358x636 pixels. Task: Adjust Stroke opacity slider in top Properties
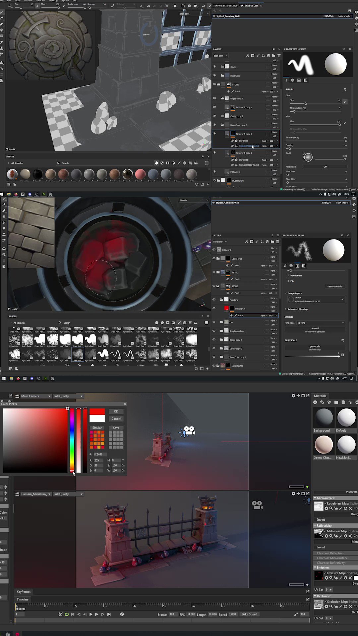pos(317,141)
